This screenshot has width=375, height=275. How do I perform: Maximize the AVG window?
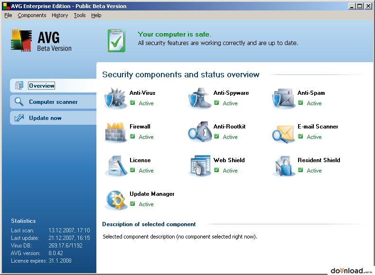[x=359, y=6]
